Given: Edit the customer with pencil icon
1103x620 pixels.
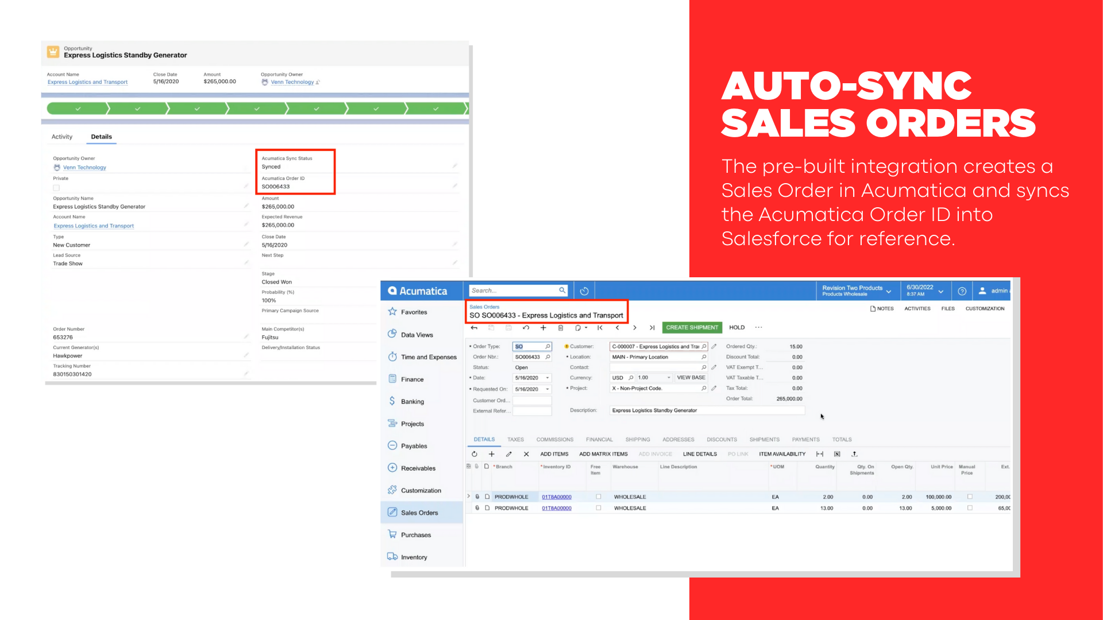Looking at the screenshot, I should point(714,347).
